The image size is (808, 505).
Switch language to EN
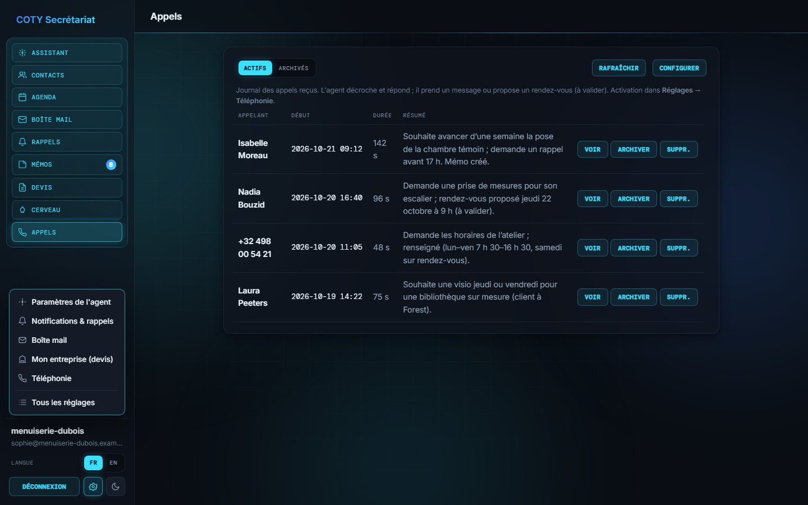(x=113, y=463)
